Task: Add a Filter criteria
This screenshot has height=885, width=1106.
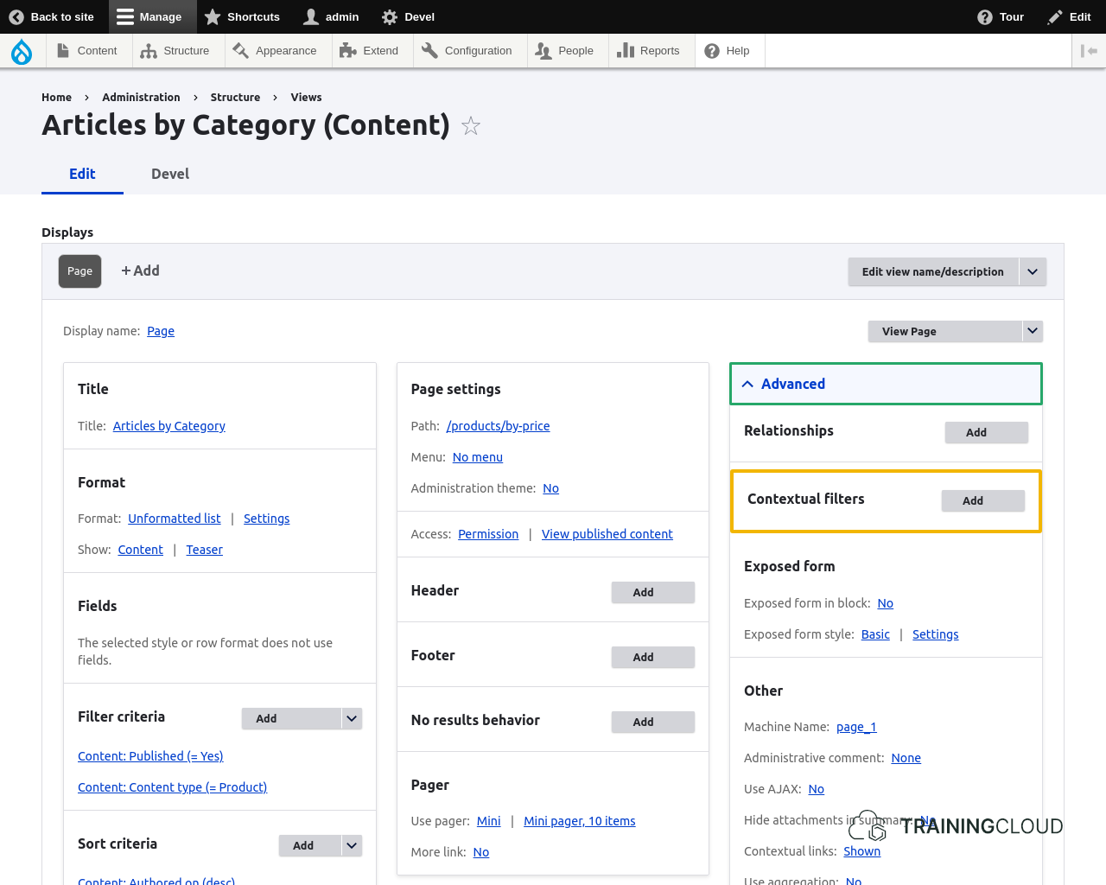Action: [291, 718]
